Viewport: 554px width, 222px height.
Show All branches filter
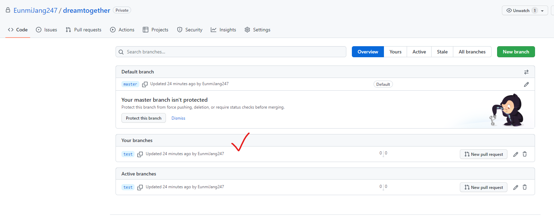point(472,52)
